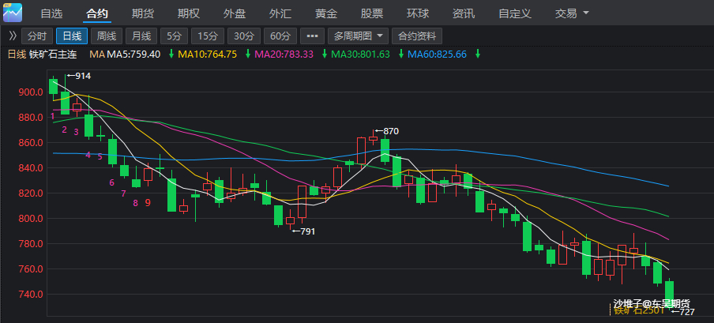Screen dimensions: 714x323
Task: Expand the 交易 dropdown menu
Action: 572,13
